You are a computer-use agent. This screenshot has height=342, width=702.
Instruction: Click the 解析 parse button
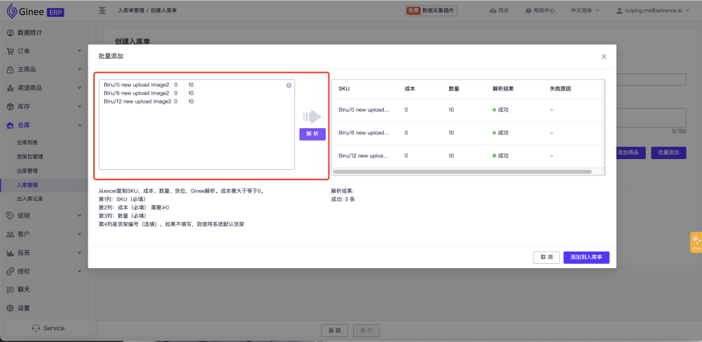[x=312, y=134]
